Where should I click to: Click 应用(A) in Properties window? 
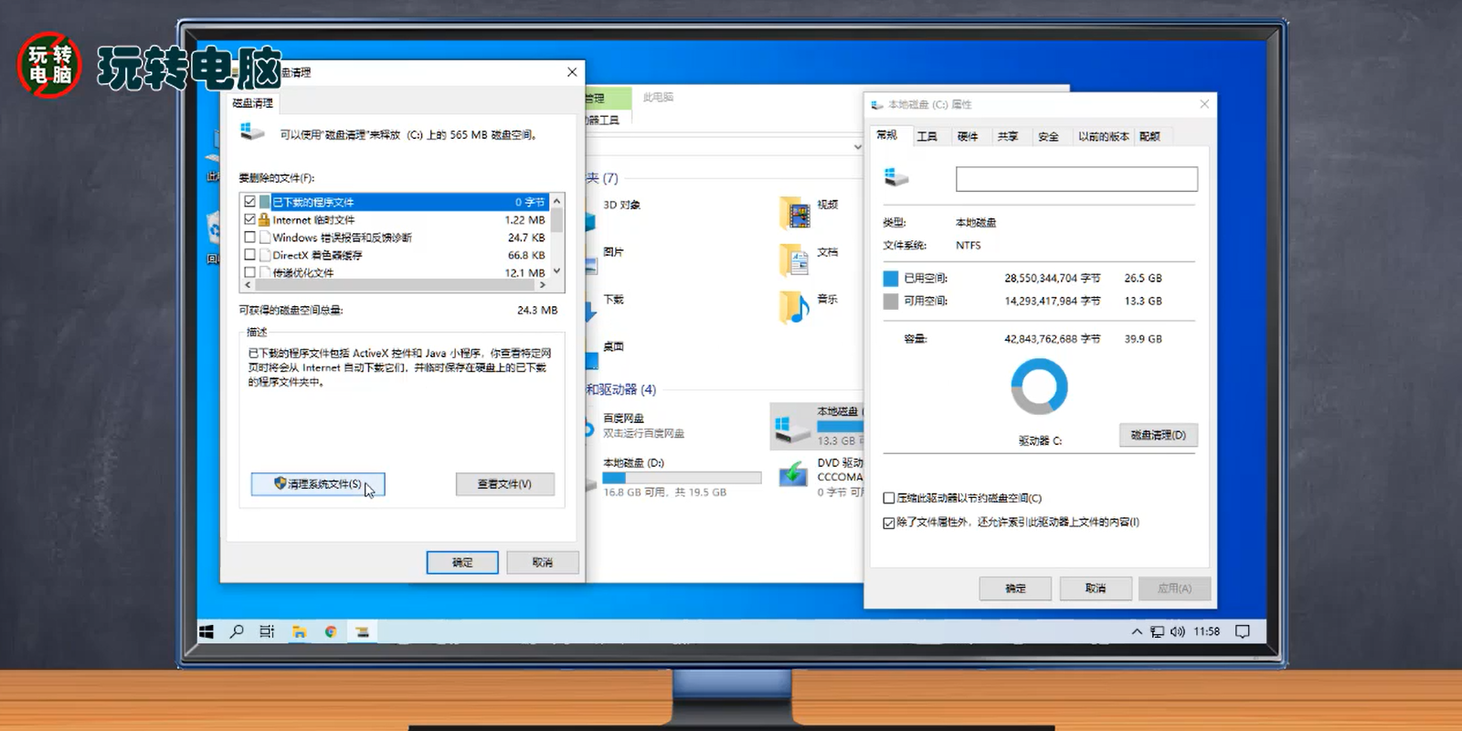pyautogui.click(x=1175, y=588)
